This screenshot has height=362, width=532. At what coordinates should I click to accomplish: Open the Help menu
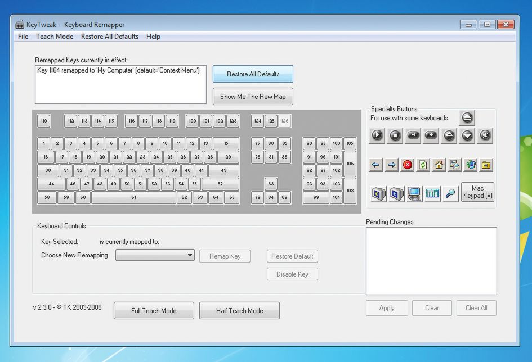click(153, 37)
